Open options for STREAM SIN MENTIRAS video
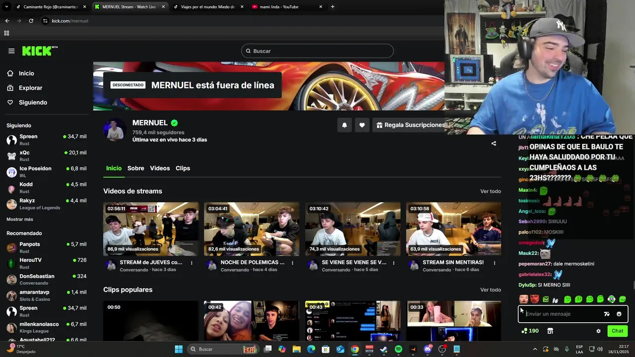Screen dimensions: 635x357 (495, 263)
